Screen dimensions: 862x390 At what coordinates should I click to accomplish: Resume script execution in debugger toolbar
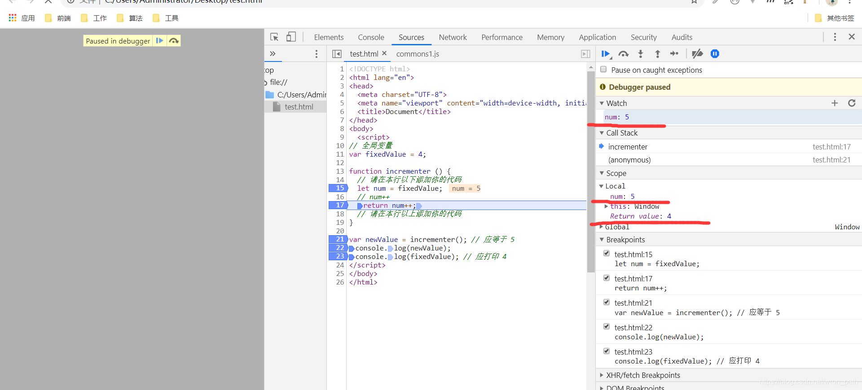(606, 54)
